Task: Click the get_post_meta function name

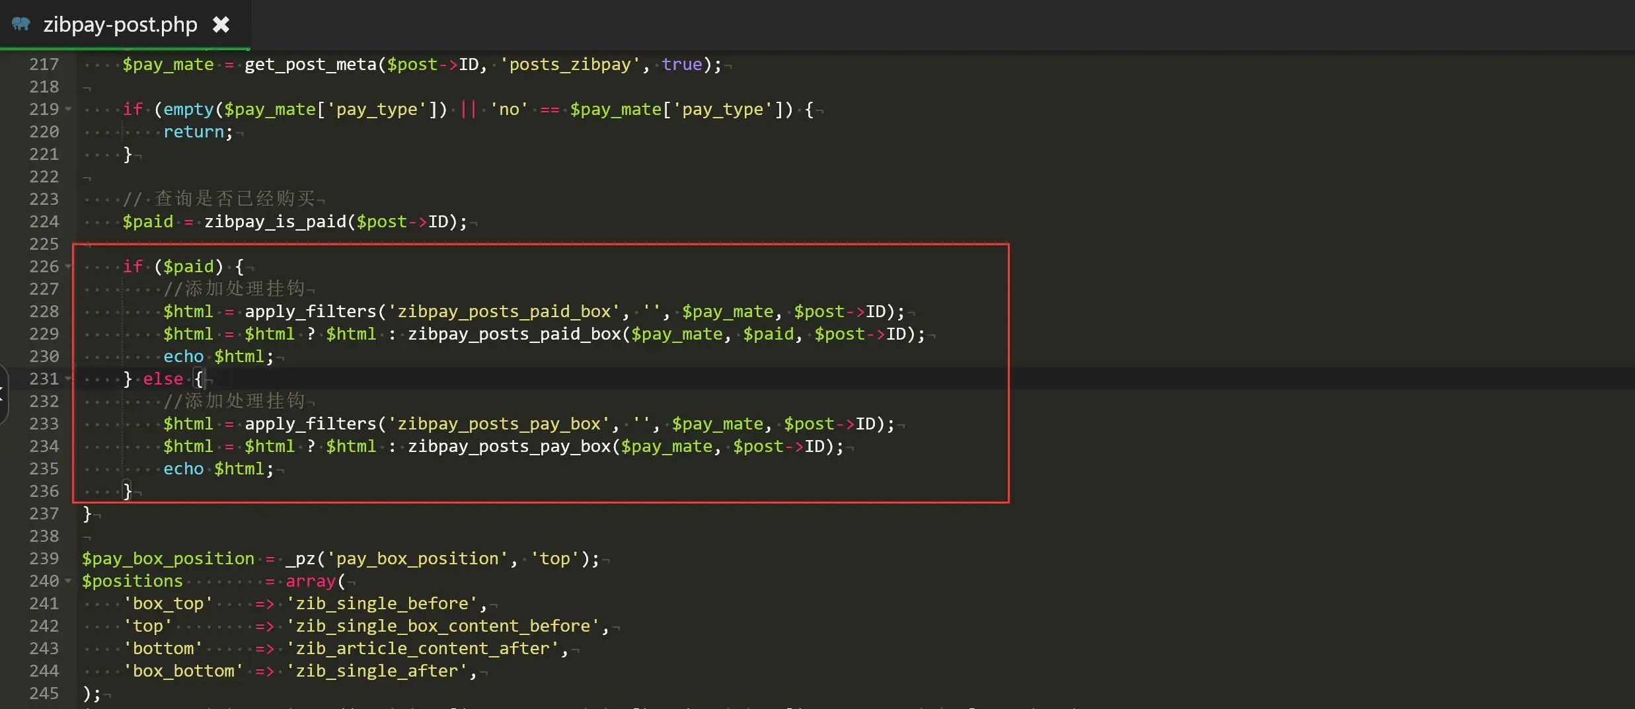Action: pyautogui.click(x=310, y=64)
